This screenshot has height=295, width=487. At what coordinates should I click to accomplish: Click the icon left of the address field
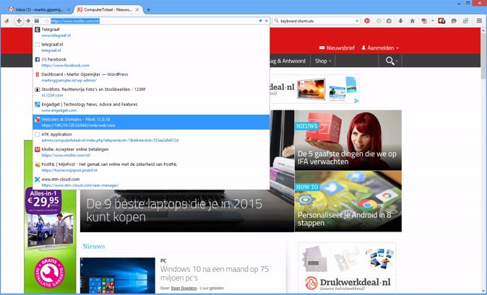point(37,21)
